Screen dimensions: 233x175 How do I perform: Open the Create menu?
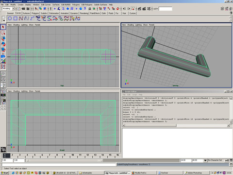pyautogui.click(x=20, y=5)
